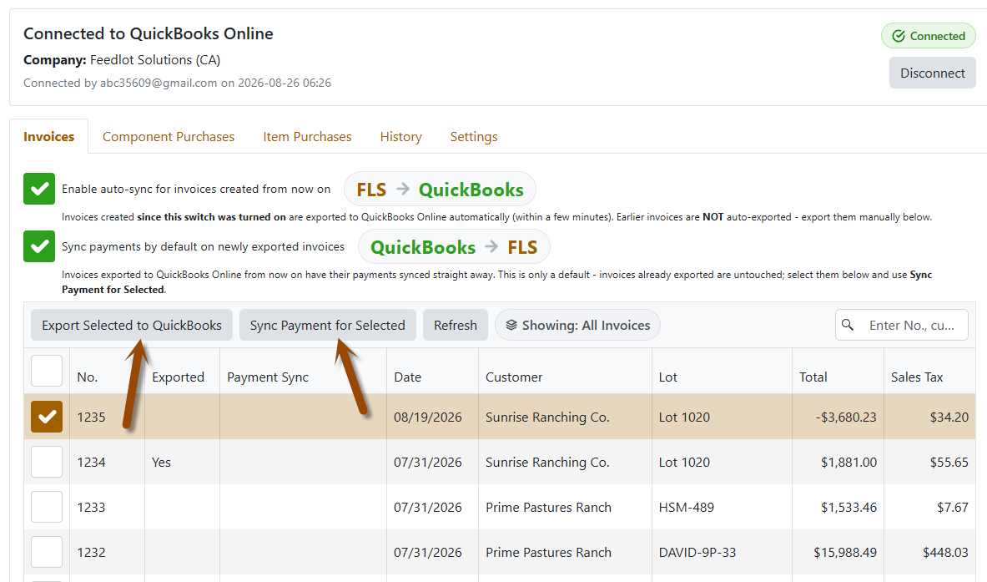Click the layers icon beside Showing: All Invoices

tap(511, 325)
